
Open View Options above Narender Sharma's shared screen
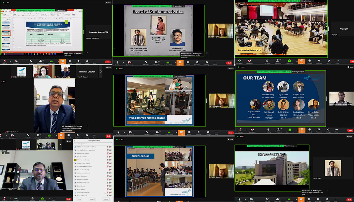tap(61, 10)
